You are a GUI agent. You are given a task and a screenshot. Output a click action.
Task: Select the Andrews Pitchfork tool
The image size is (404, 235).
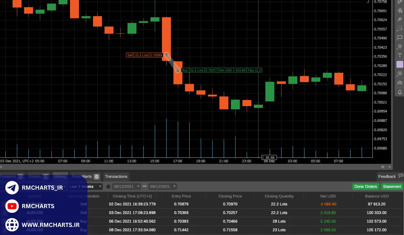400,19
